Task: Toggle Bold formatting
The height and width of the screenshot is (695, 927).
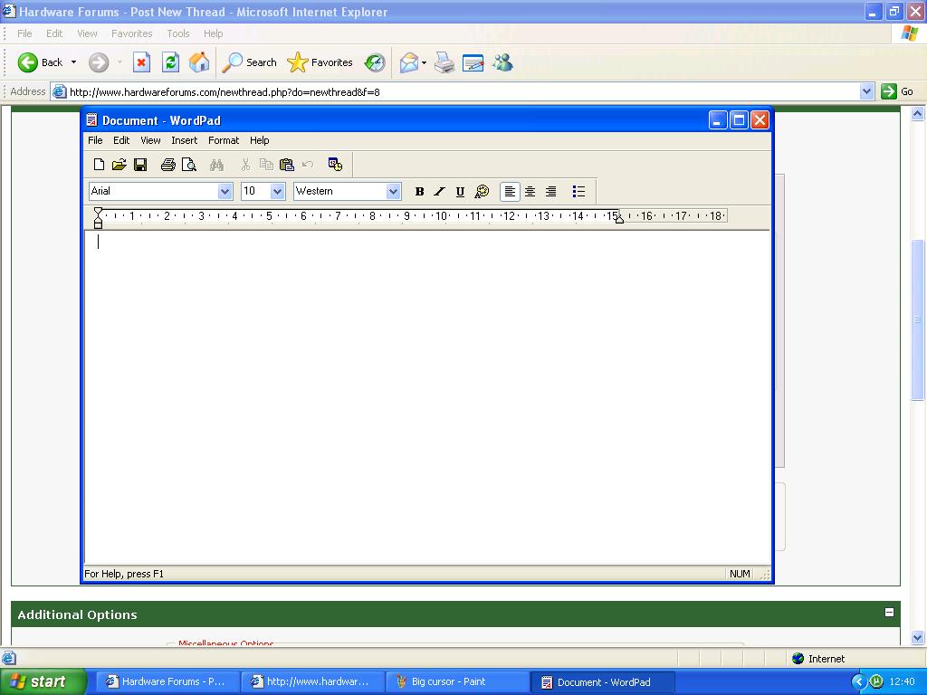Action: pyautogui.click(x=419, y=192)
